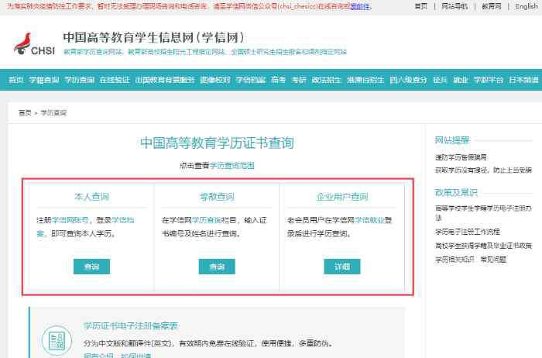Open 学历查询 in the navigation bar

click(79, 80)
